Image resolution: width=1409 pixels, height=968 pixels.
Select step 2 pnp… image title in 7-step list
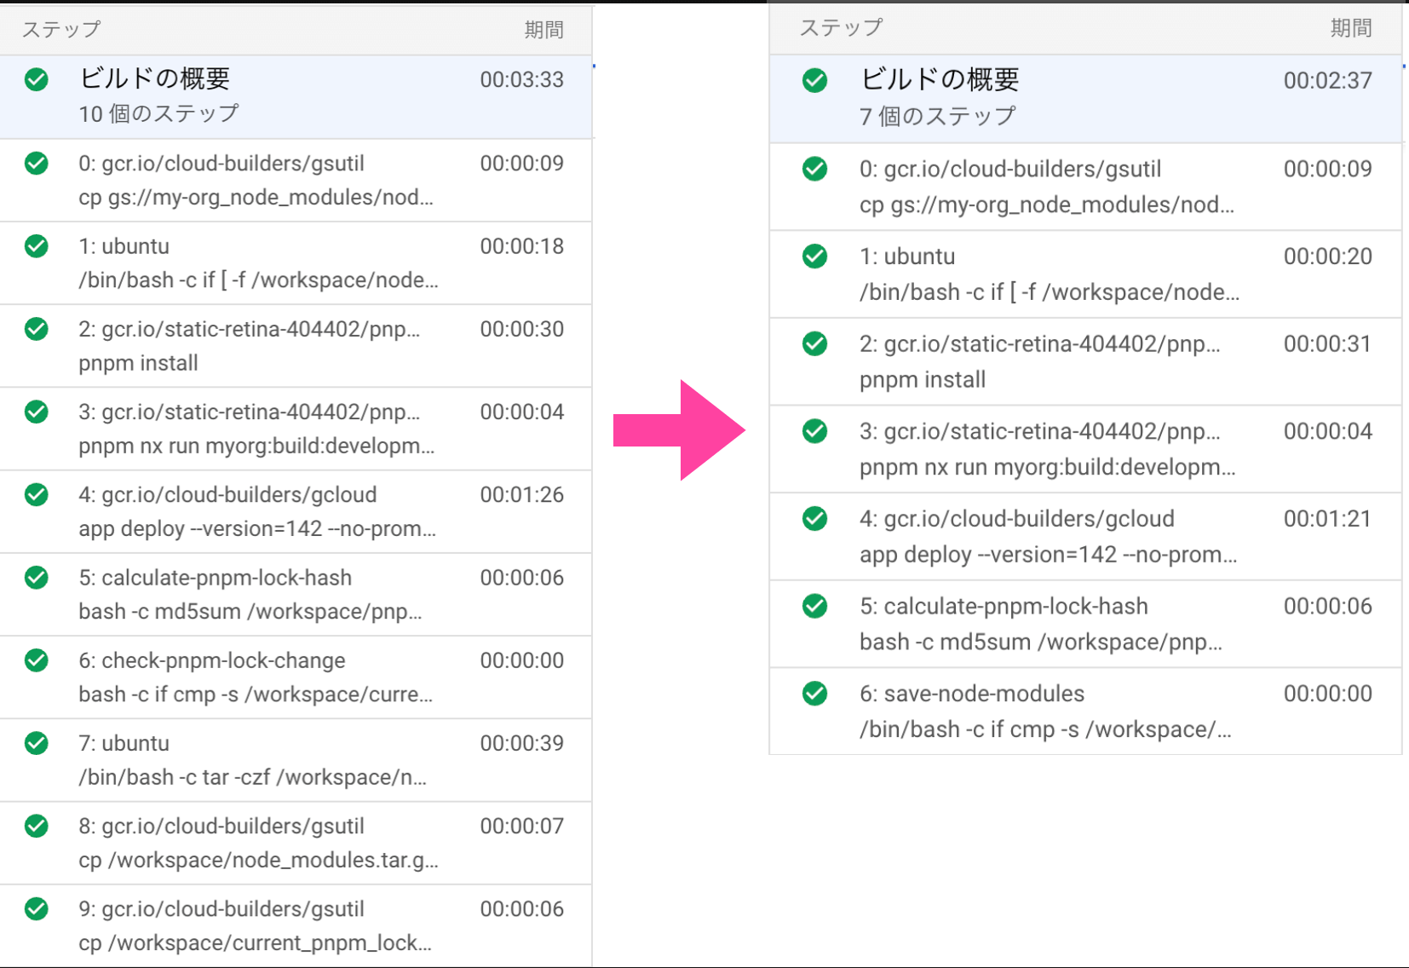point(1040,343)
